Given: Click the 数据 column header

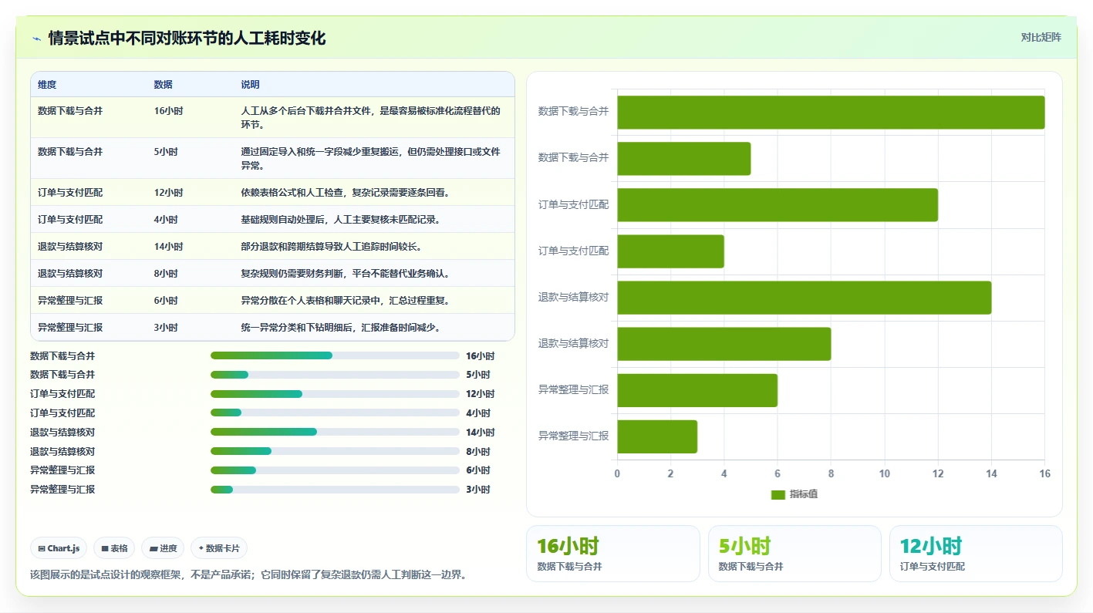Looking at the screenshot, I should [163, 85].
